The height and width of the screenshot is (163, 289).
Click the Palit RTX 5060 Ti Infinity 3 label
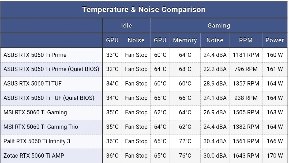37,141
